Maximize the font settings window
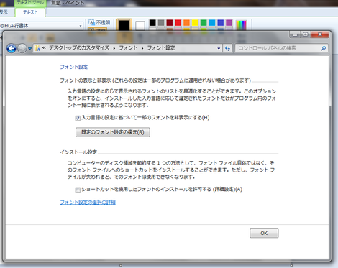Screen dimensions: 338x268 pyautogui.click(x=306, y=34)
